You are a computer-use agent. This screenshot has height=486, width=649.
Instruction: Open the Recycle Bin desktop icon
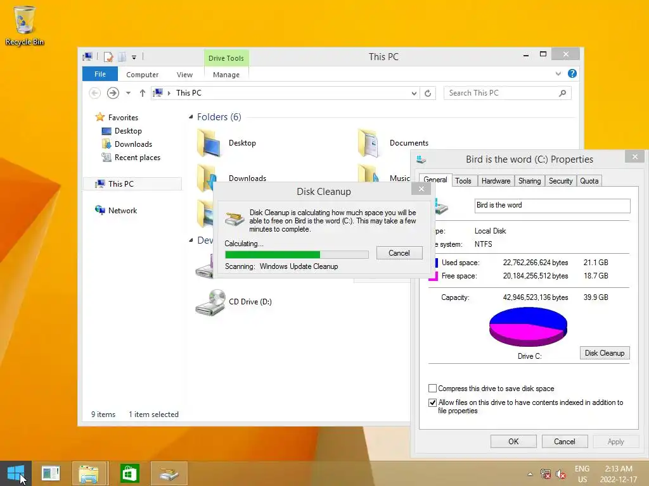(24, 25)
